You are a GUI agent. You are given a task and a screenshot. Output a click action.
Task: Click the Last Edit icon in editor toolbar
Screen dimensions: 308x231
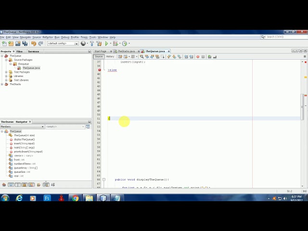click(120, 57)
